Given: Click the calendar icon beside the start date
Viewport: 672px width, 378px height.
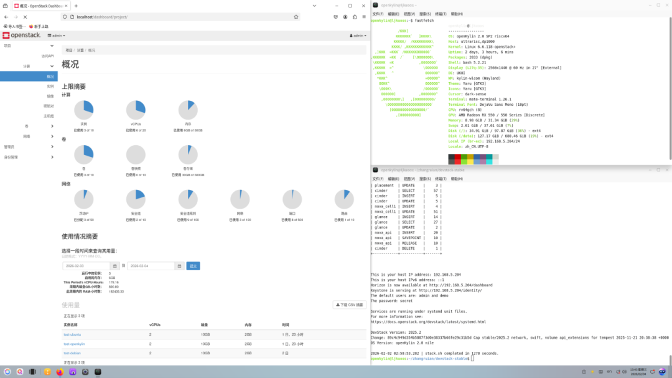Looking at the screenshot, I should [x=116, y=265].
